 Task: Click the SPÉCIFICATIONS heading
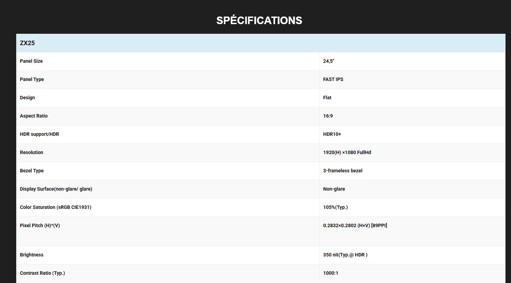[x=259, y=20]
